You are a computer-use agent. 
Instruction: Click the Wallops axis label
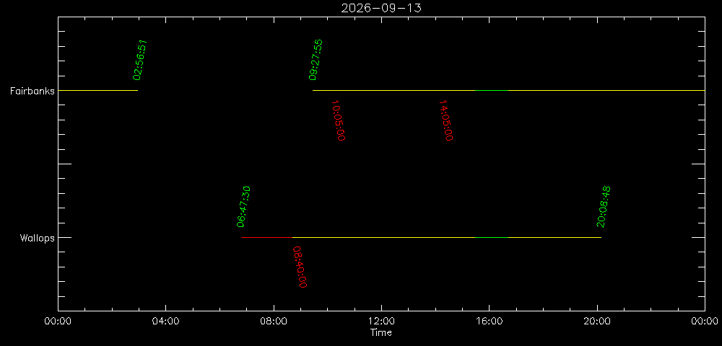tap(38, 238)
